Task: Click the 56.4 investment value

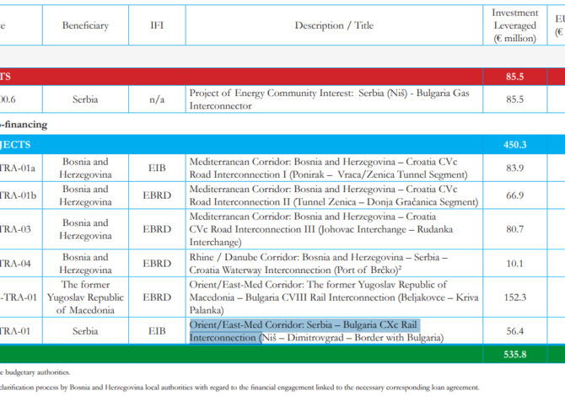Action: (514, 331)
